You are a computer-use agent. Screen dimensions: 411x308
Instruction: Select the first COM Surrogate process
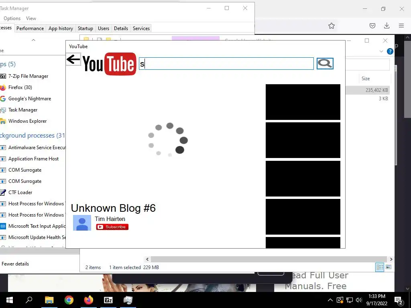click(33, 170)
